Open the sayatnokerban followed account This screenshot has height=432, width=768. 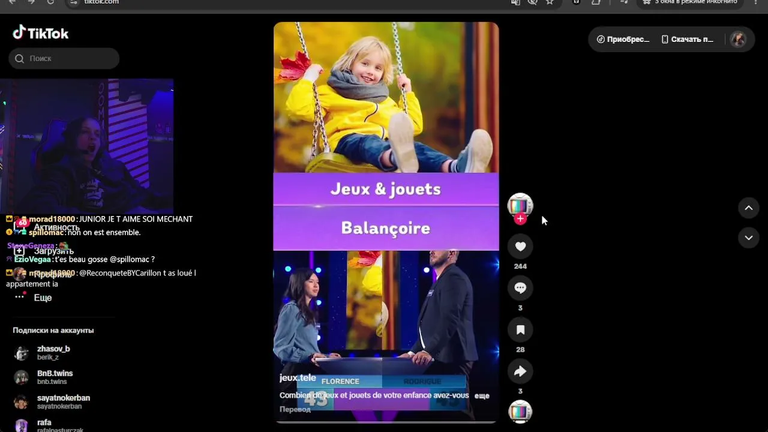64,402
